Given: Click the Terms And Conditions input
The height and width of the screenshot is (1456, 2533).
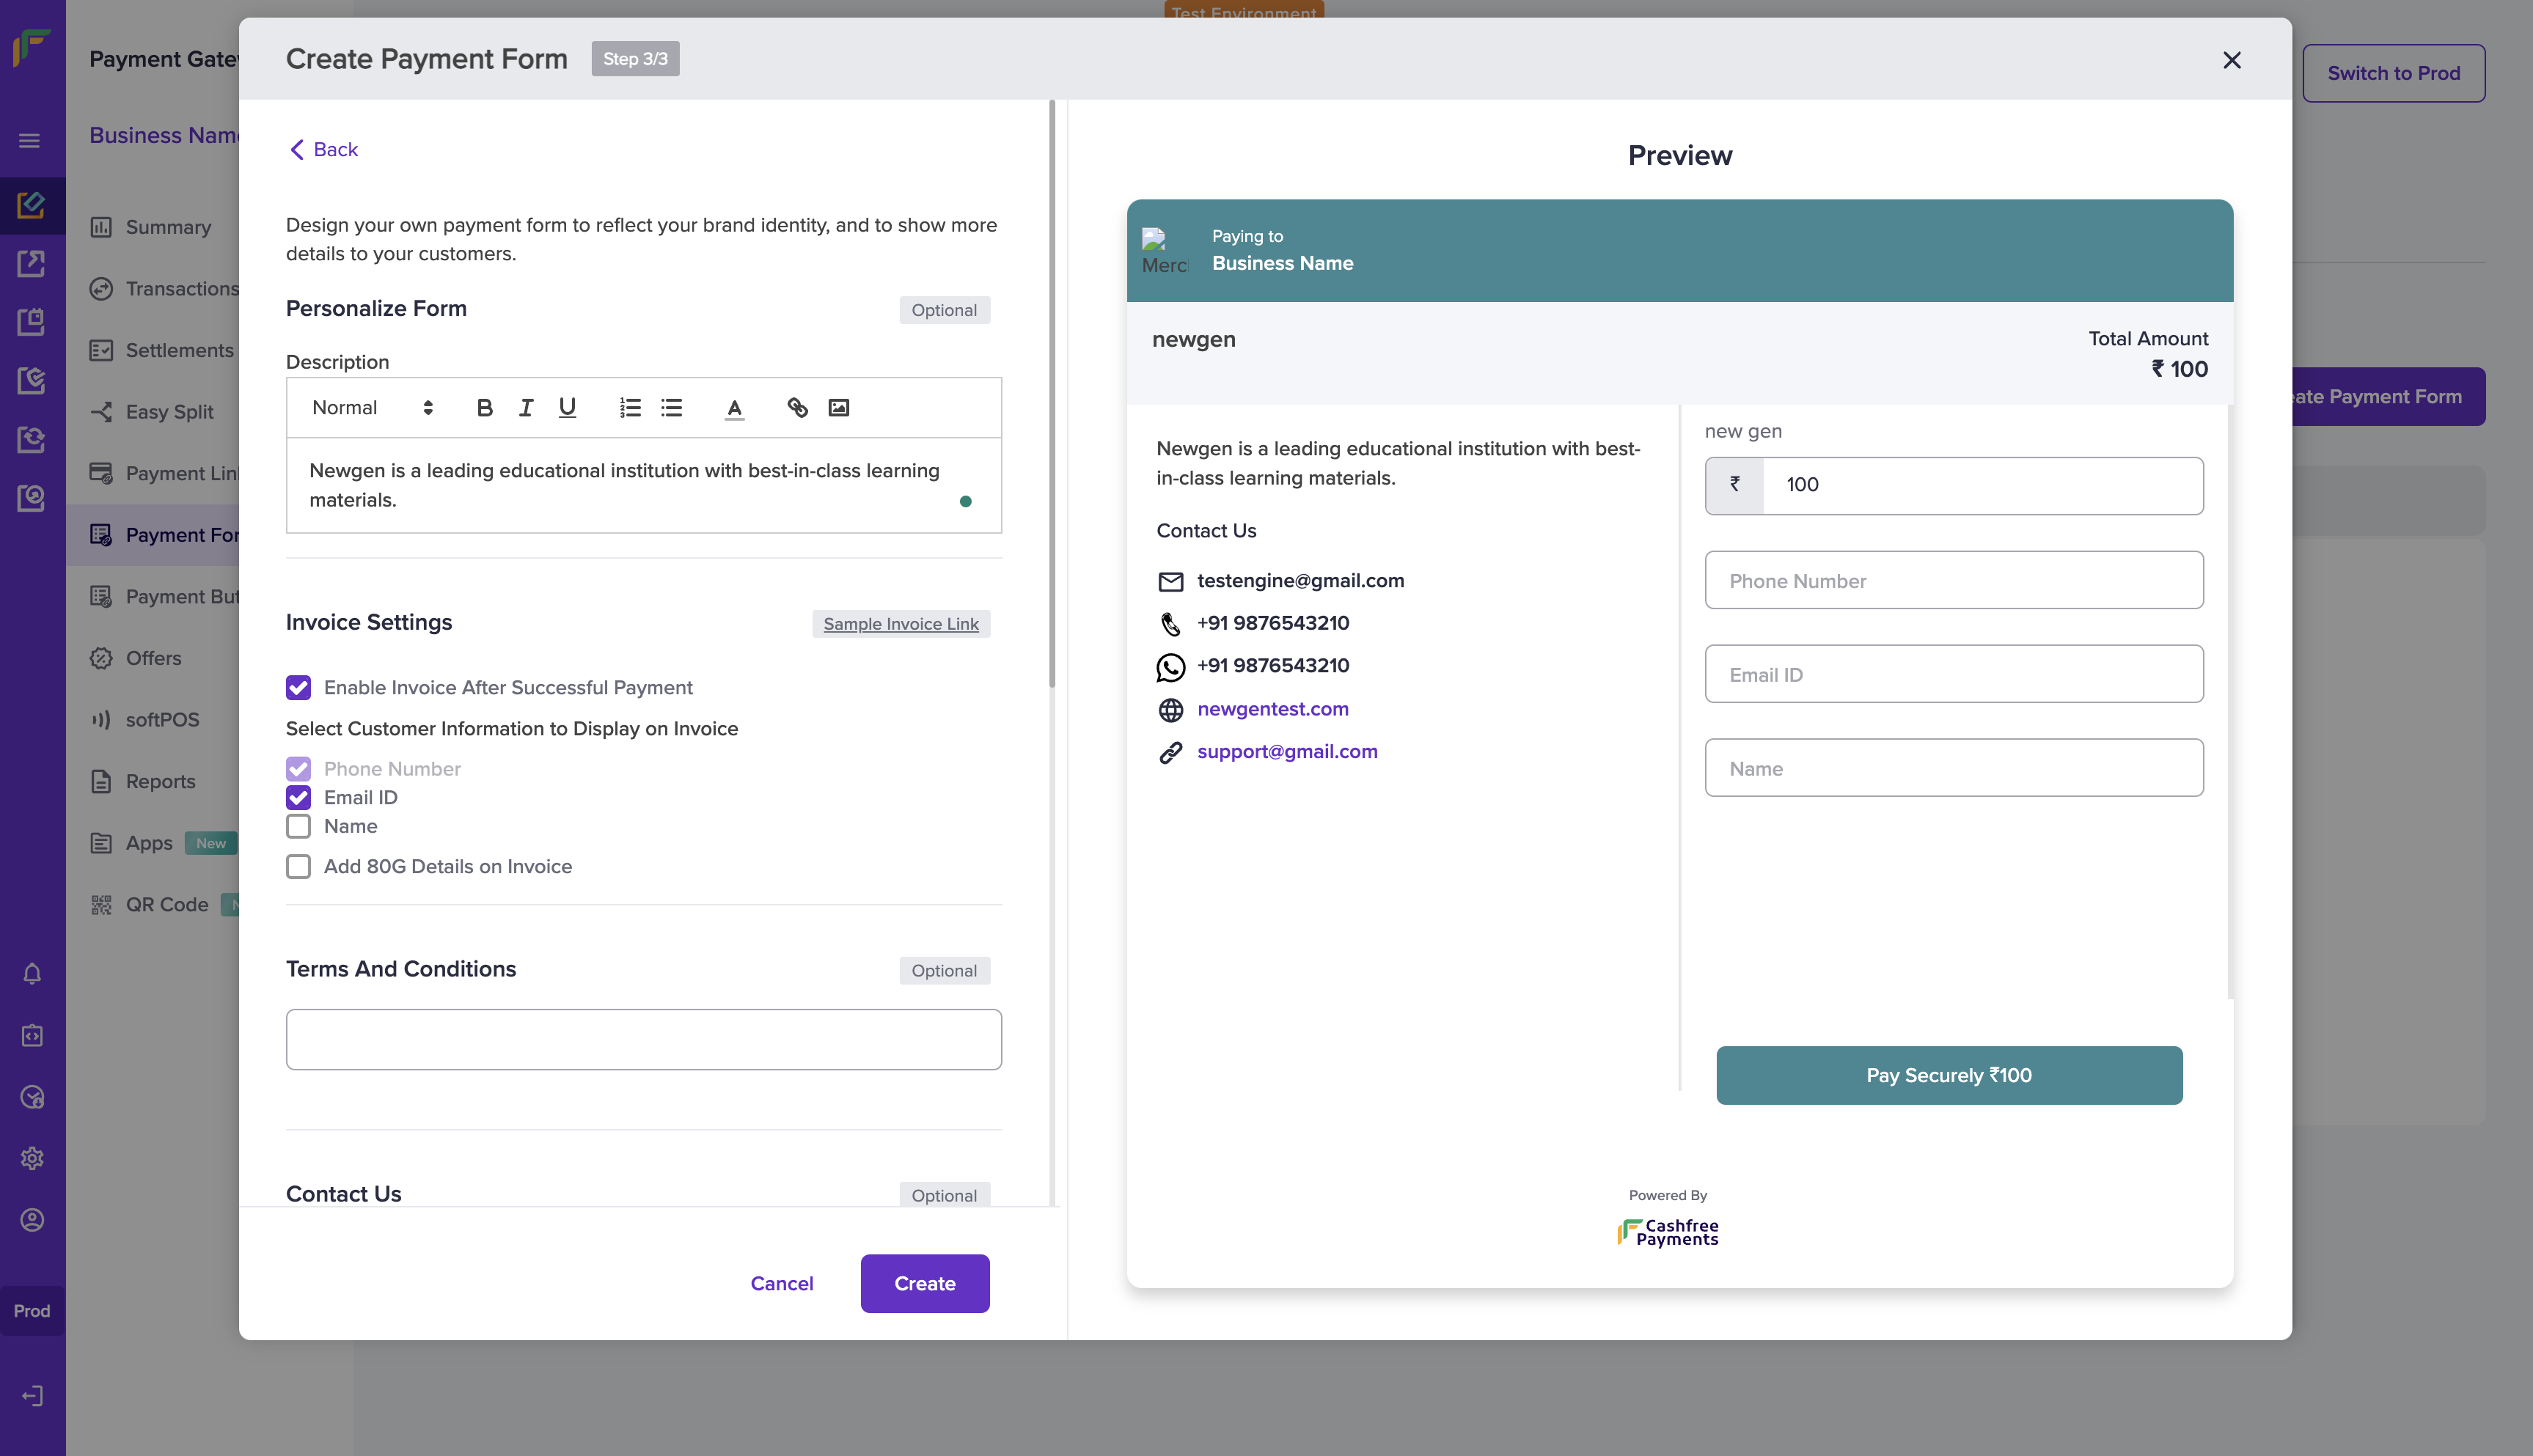Looking at the screenshot, I should 643,1039.
